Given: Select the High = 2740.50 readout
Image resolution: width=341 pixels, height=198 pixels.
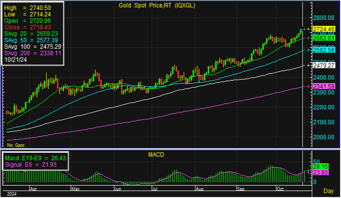Looking at the screenshot, I should 27,8.
